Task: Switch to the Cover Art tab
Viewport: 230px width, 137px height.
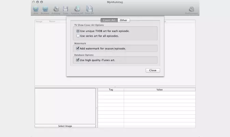Action: [109, 20]
